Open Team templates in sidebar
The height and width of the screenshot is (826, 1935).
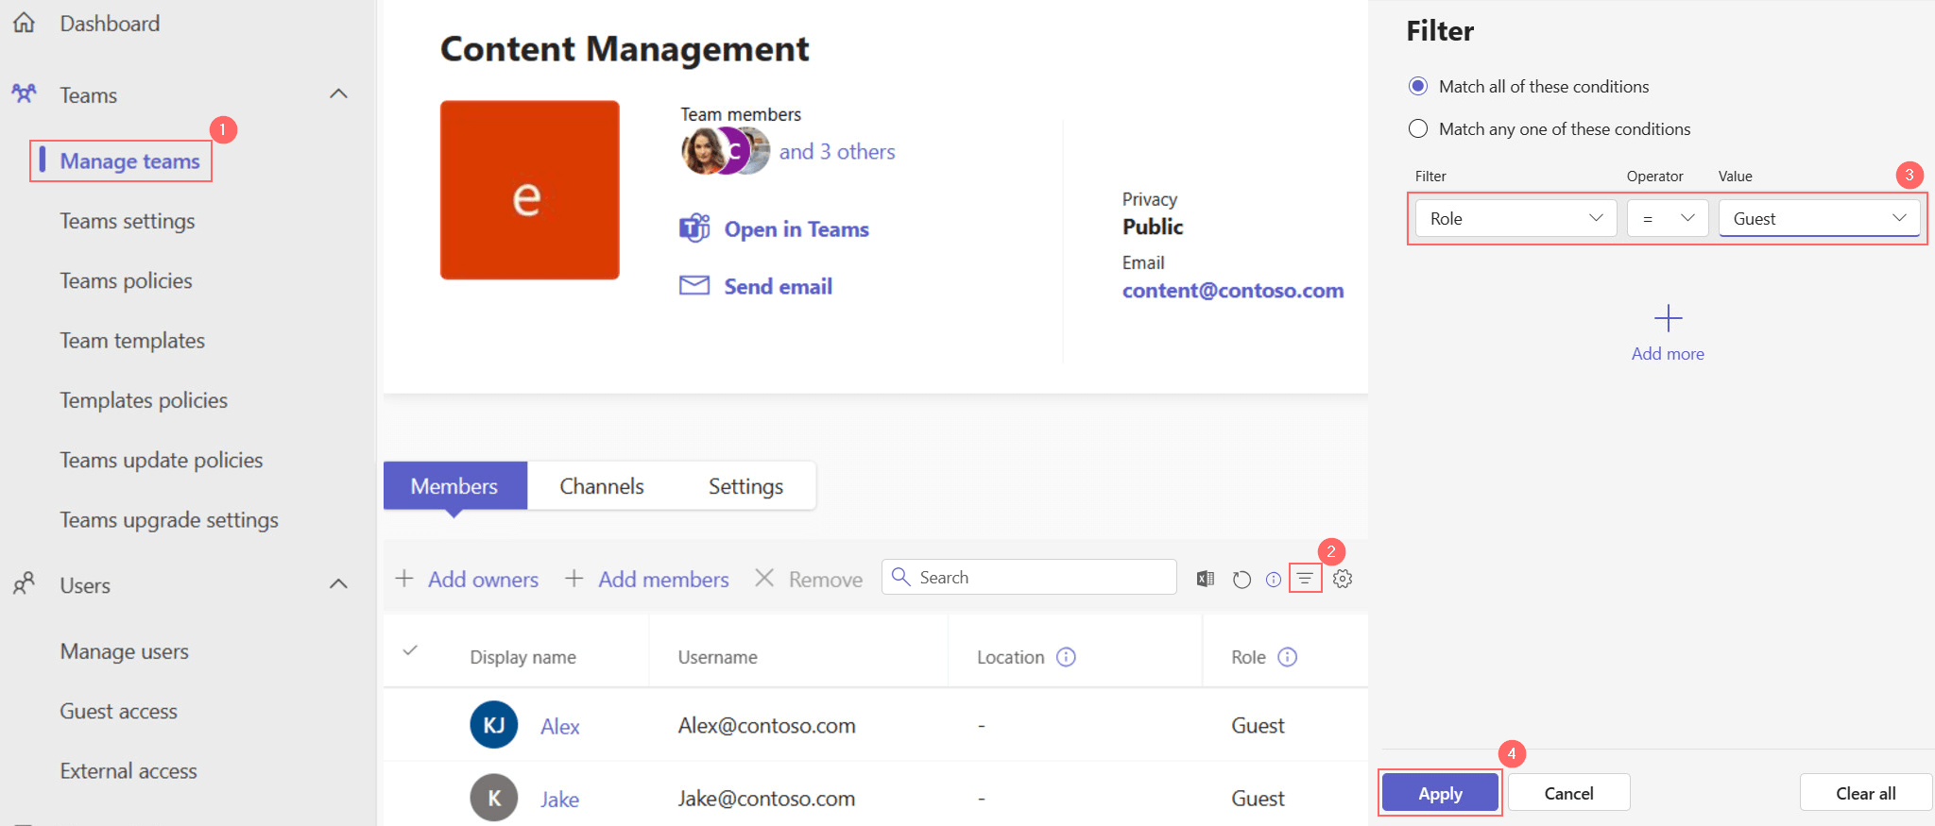132,341
